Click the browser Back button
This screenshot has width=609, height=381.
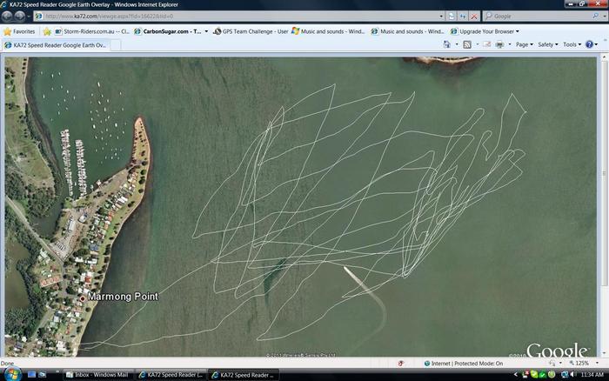click(8, 16)
